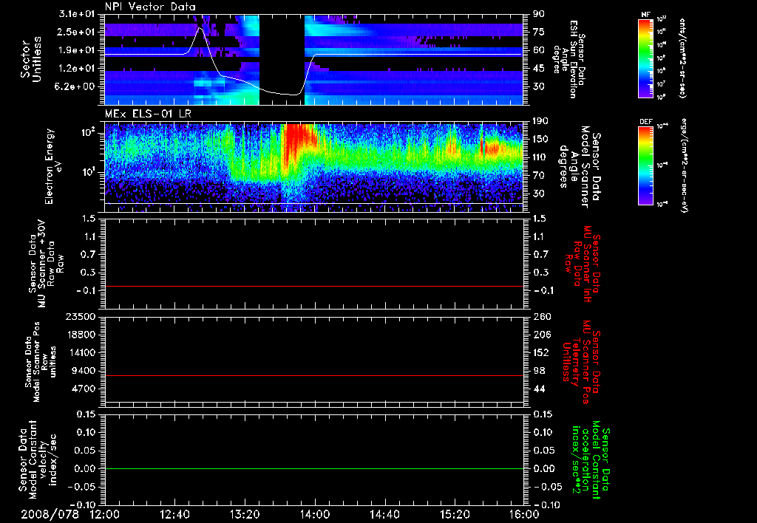The height and width of the screenshot is (523, 757).
Task: Click the 45 degree Sun elevation tick
Action: [x=539, y=69]
